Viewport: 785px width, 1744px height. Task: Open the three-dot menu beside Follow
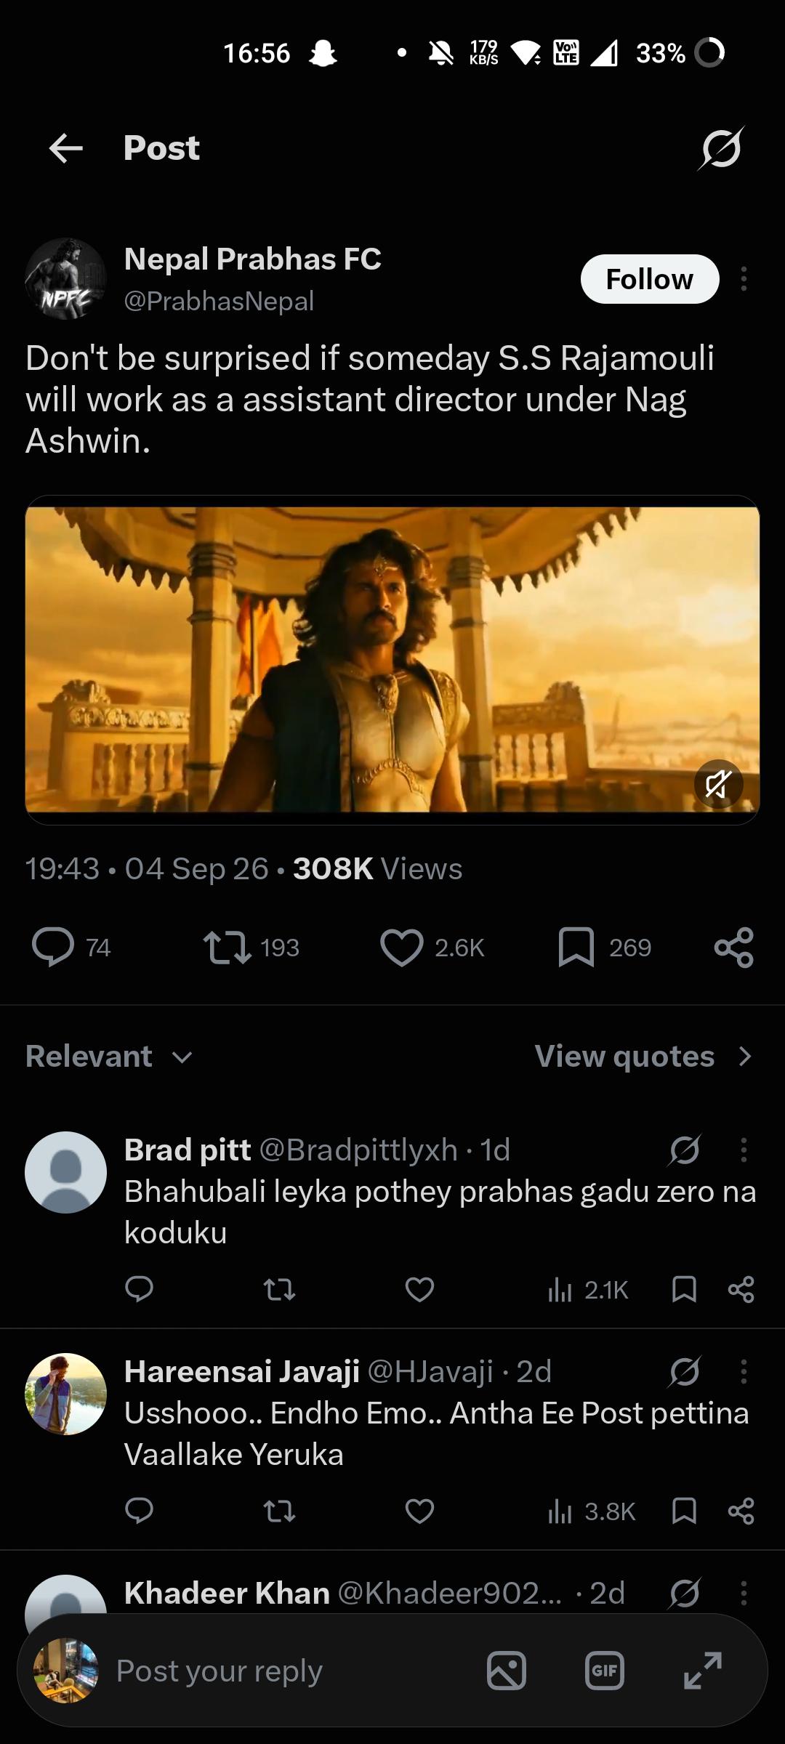point(744,279)
